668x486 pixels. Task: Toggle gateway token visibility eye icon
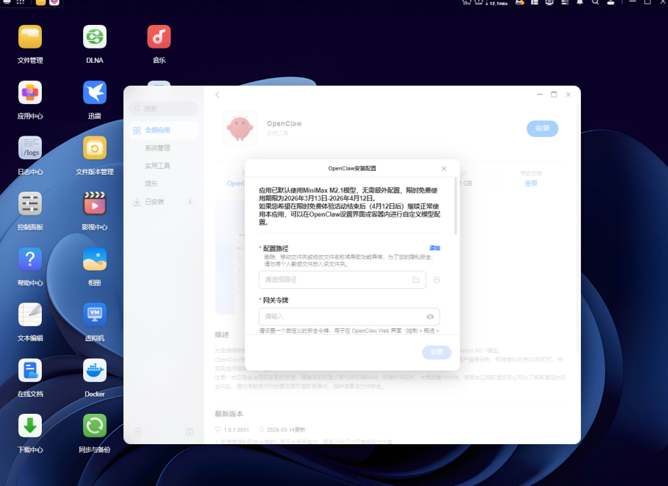tap(430, 317)
